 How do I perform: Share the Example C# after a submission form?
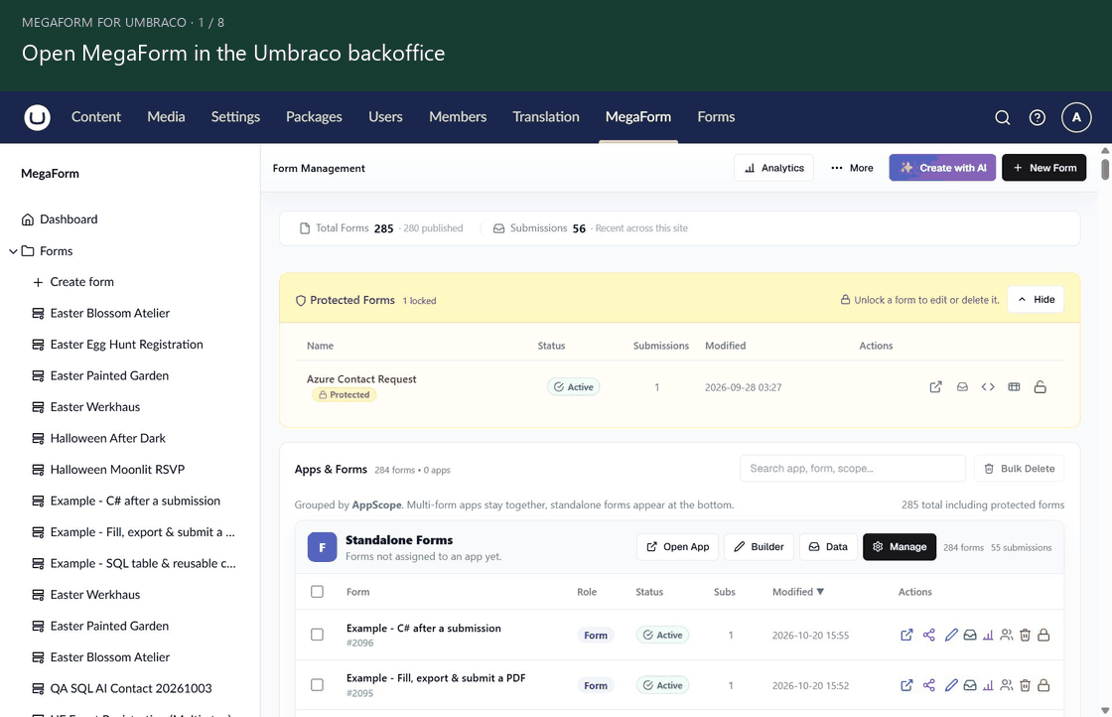point(929,635)
